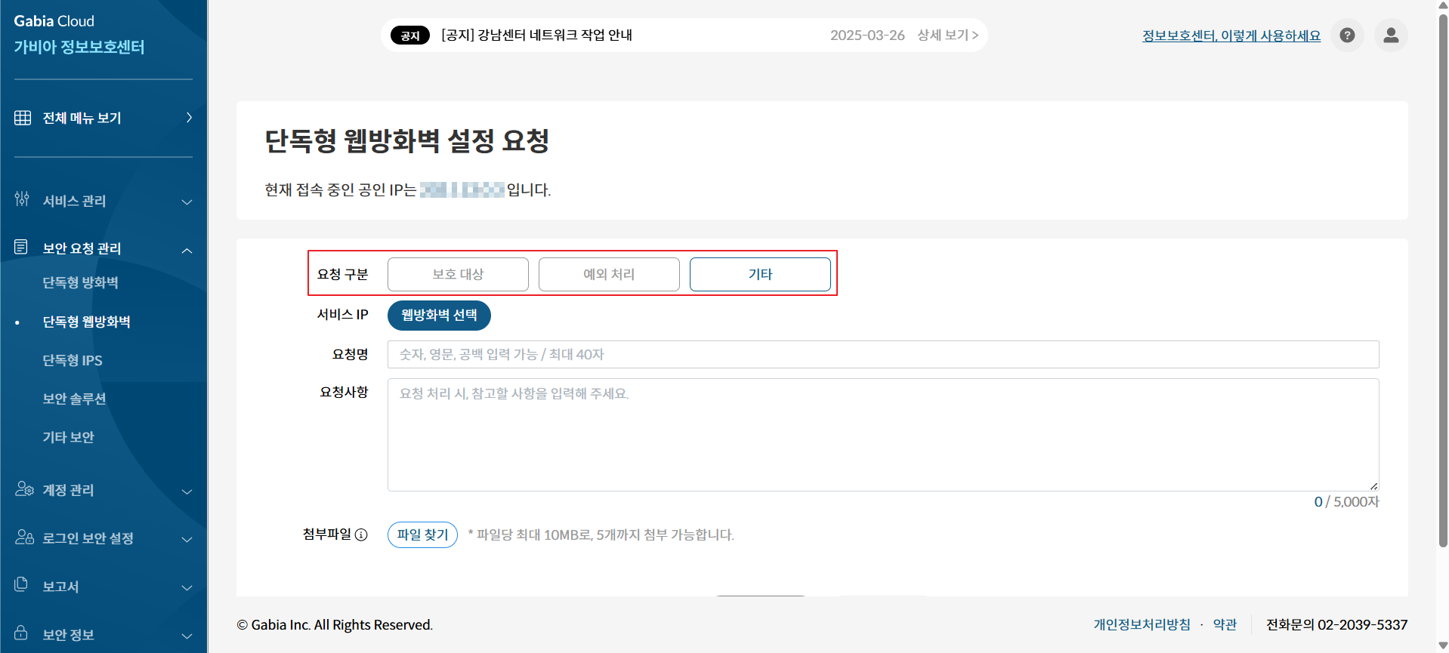This screenshot has height=653, width=1449.
Task: Select 예외 처리 request type
Action: [609, 274]
